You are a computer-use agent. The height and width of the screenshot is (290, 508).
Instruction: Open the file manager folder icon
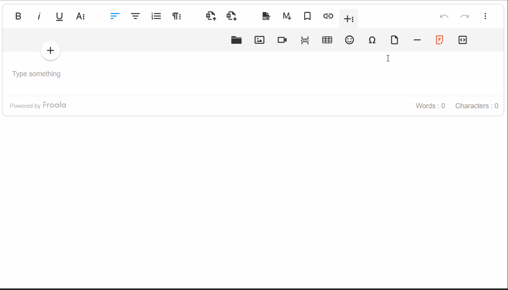[236, 40]
